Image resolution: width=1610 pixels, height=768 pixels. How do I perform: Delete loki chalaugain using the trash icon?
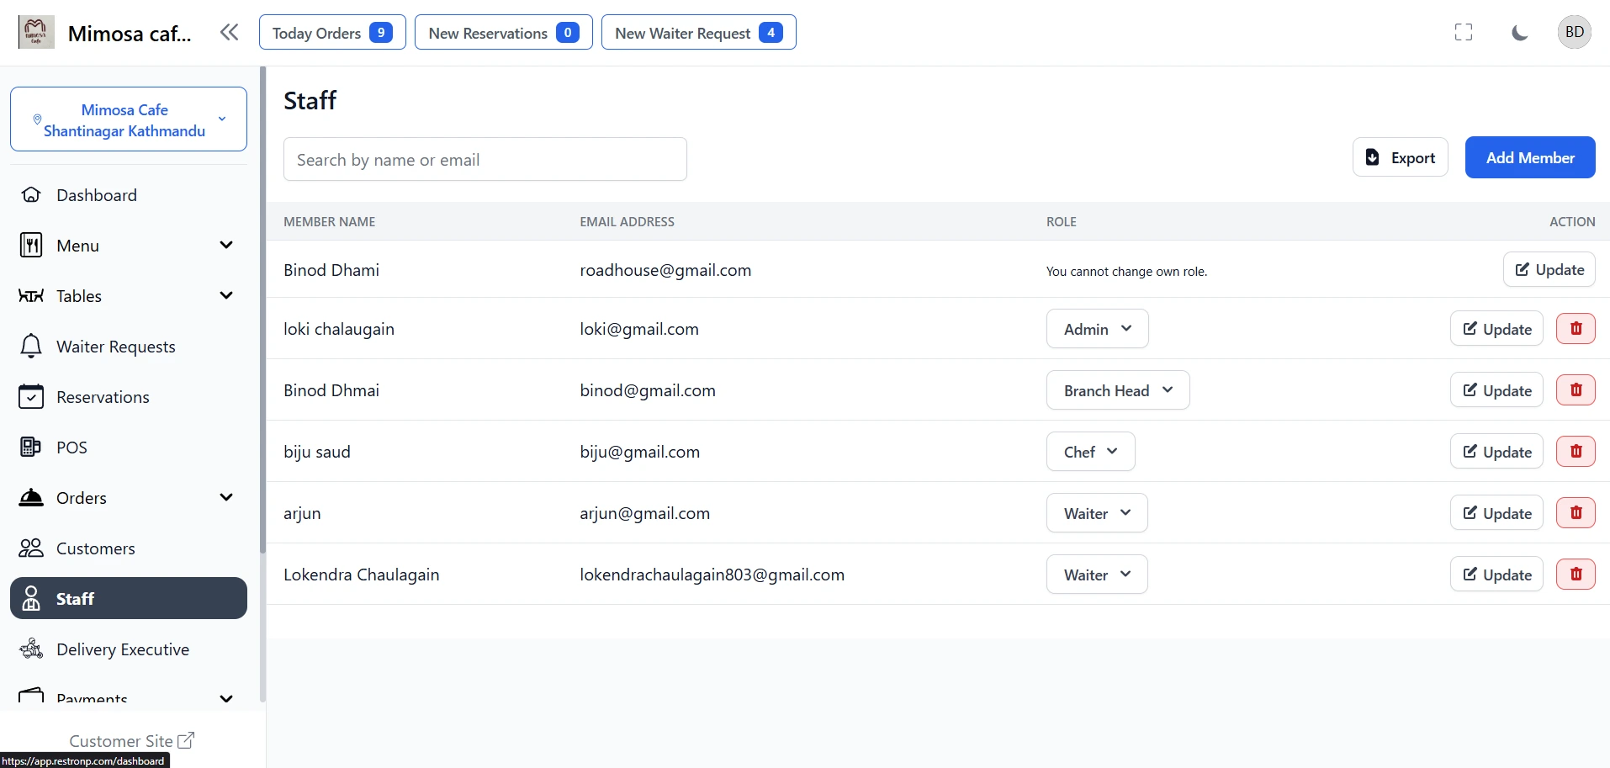pyautogui.click(x=1575, y=329)
